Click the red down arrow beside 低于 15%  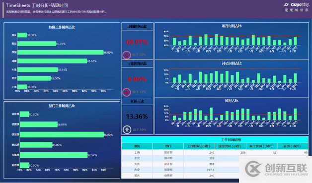(x=127, y=92)
